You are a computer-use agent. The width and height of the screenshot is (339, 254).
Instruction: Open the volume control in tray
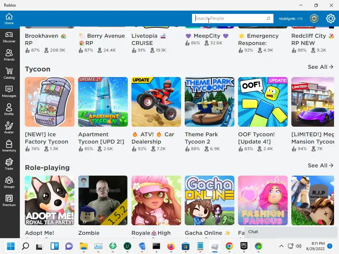[299, 246]
